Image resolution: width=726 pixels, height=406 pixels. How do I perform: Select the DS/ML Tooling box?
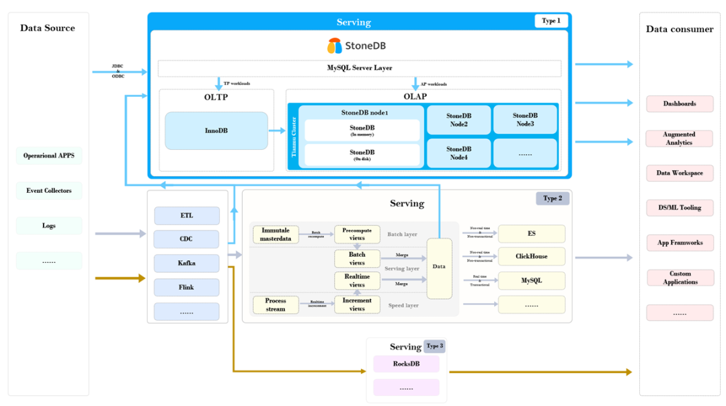pyautogui.click(x=680, y=208)
